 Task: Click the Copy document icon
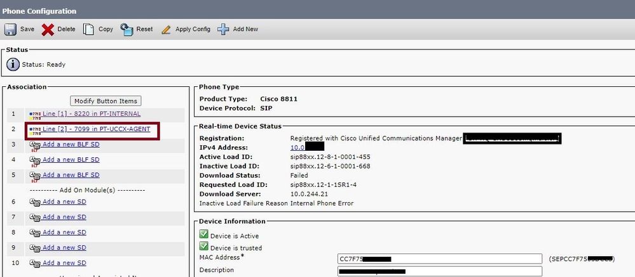tap(89, 29)
